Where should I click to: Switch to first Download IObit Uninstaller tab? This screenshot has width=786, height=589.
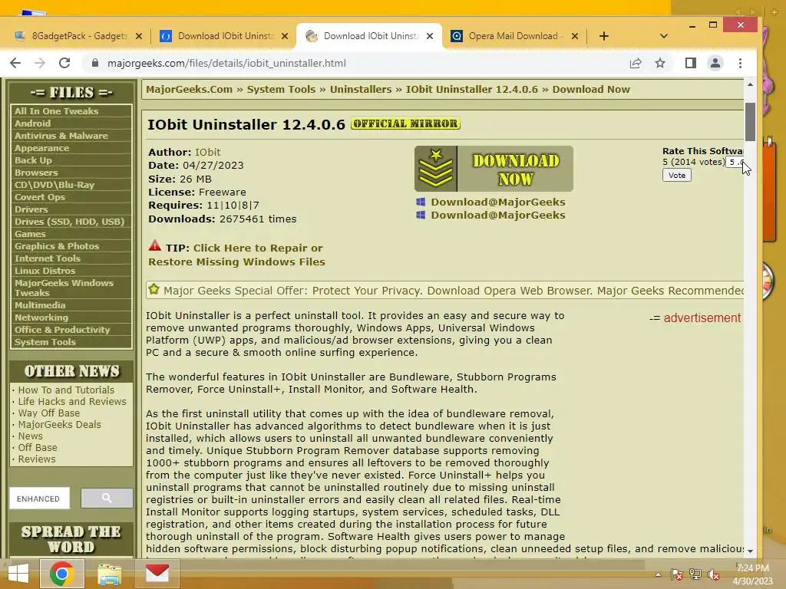pyautogui.click(x=225, y=36)
